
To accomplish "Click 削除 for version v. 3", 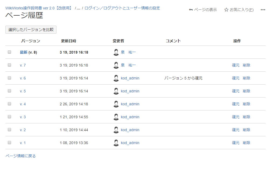I will [x=246, y=117].
